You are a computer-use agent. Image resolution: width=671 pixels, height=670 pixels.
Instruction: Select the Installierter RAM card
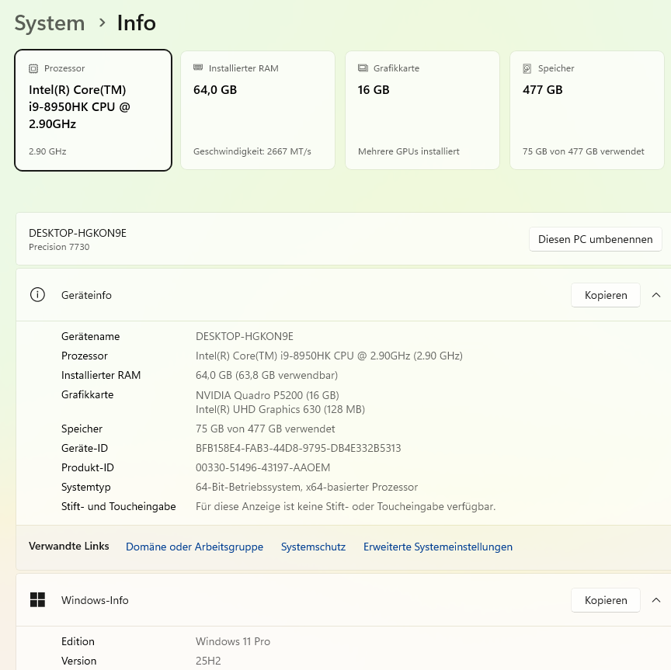258,110
